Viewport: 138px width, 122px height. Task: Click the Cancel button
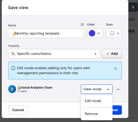coord(18,110)
